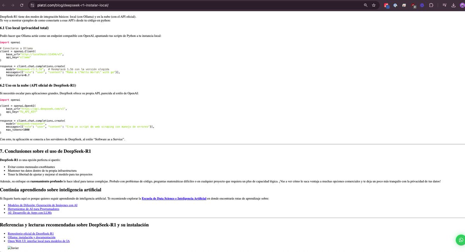Open Herramientas de AI para Programadores link
465x252 pixels.
pyautogui.click(x=33, y=209)
